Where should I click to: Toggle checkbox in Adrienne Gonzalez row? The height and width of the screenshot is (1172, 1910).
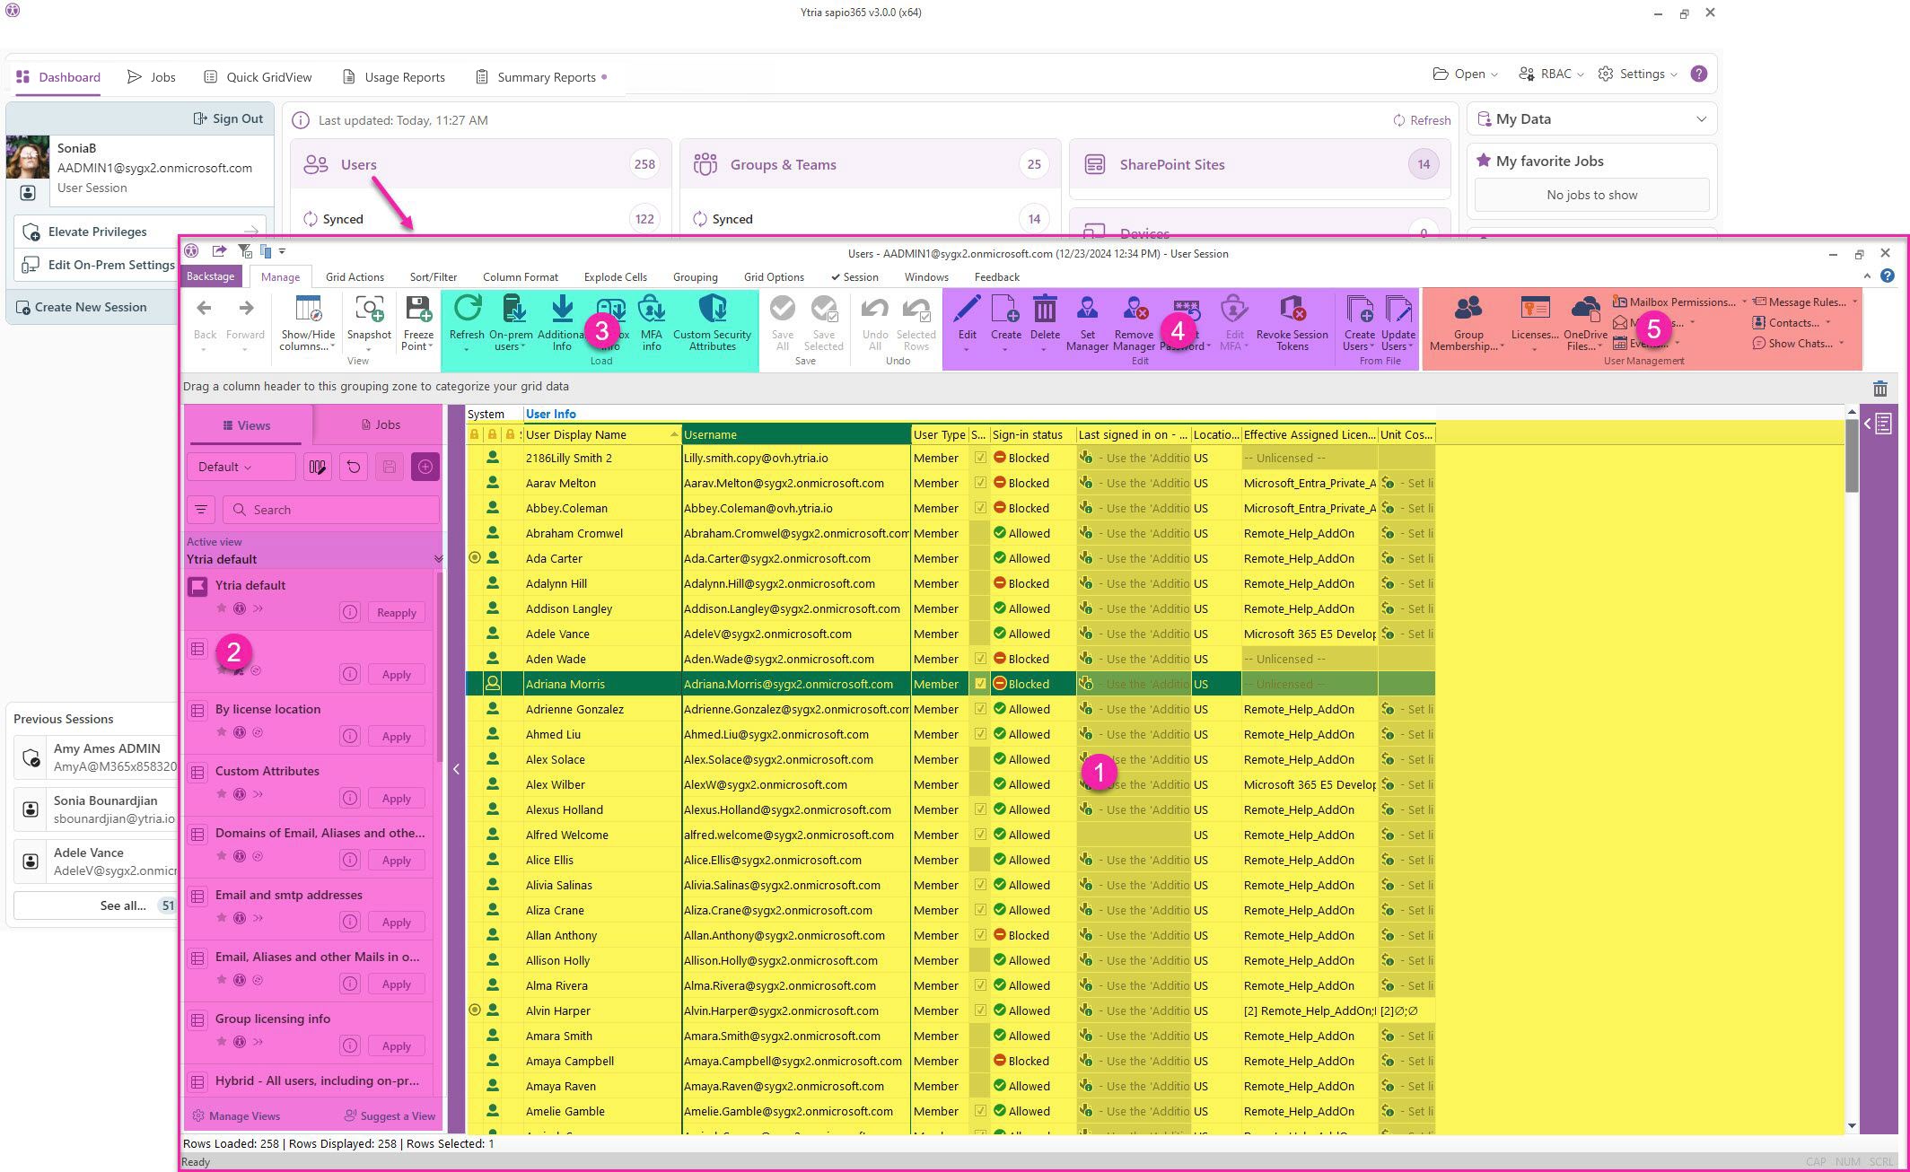click(x=980, y=709)
